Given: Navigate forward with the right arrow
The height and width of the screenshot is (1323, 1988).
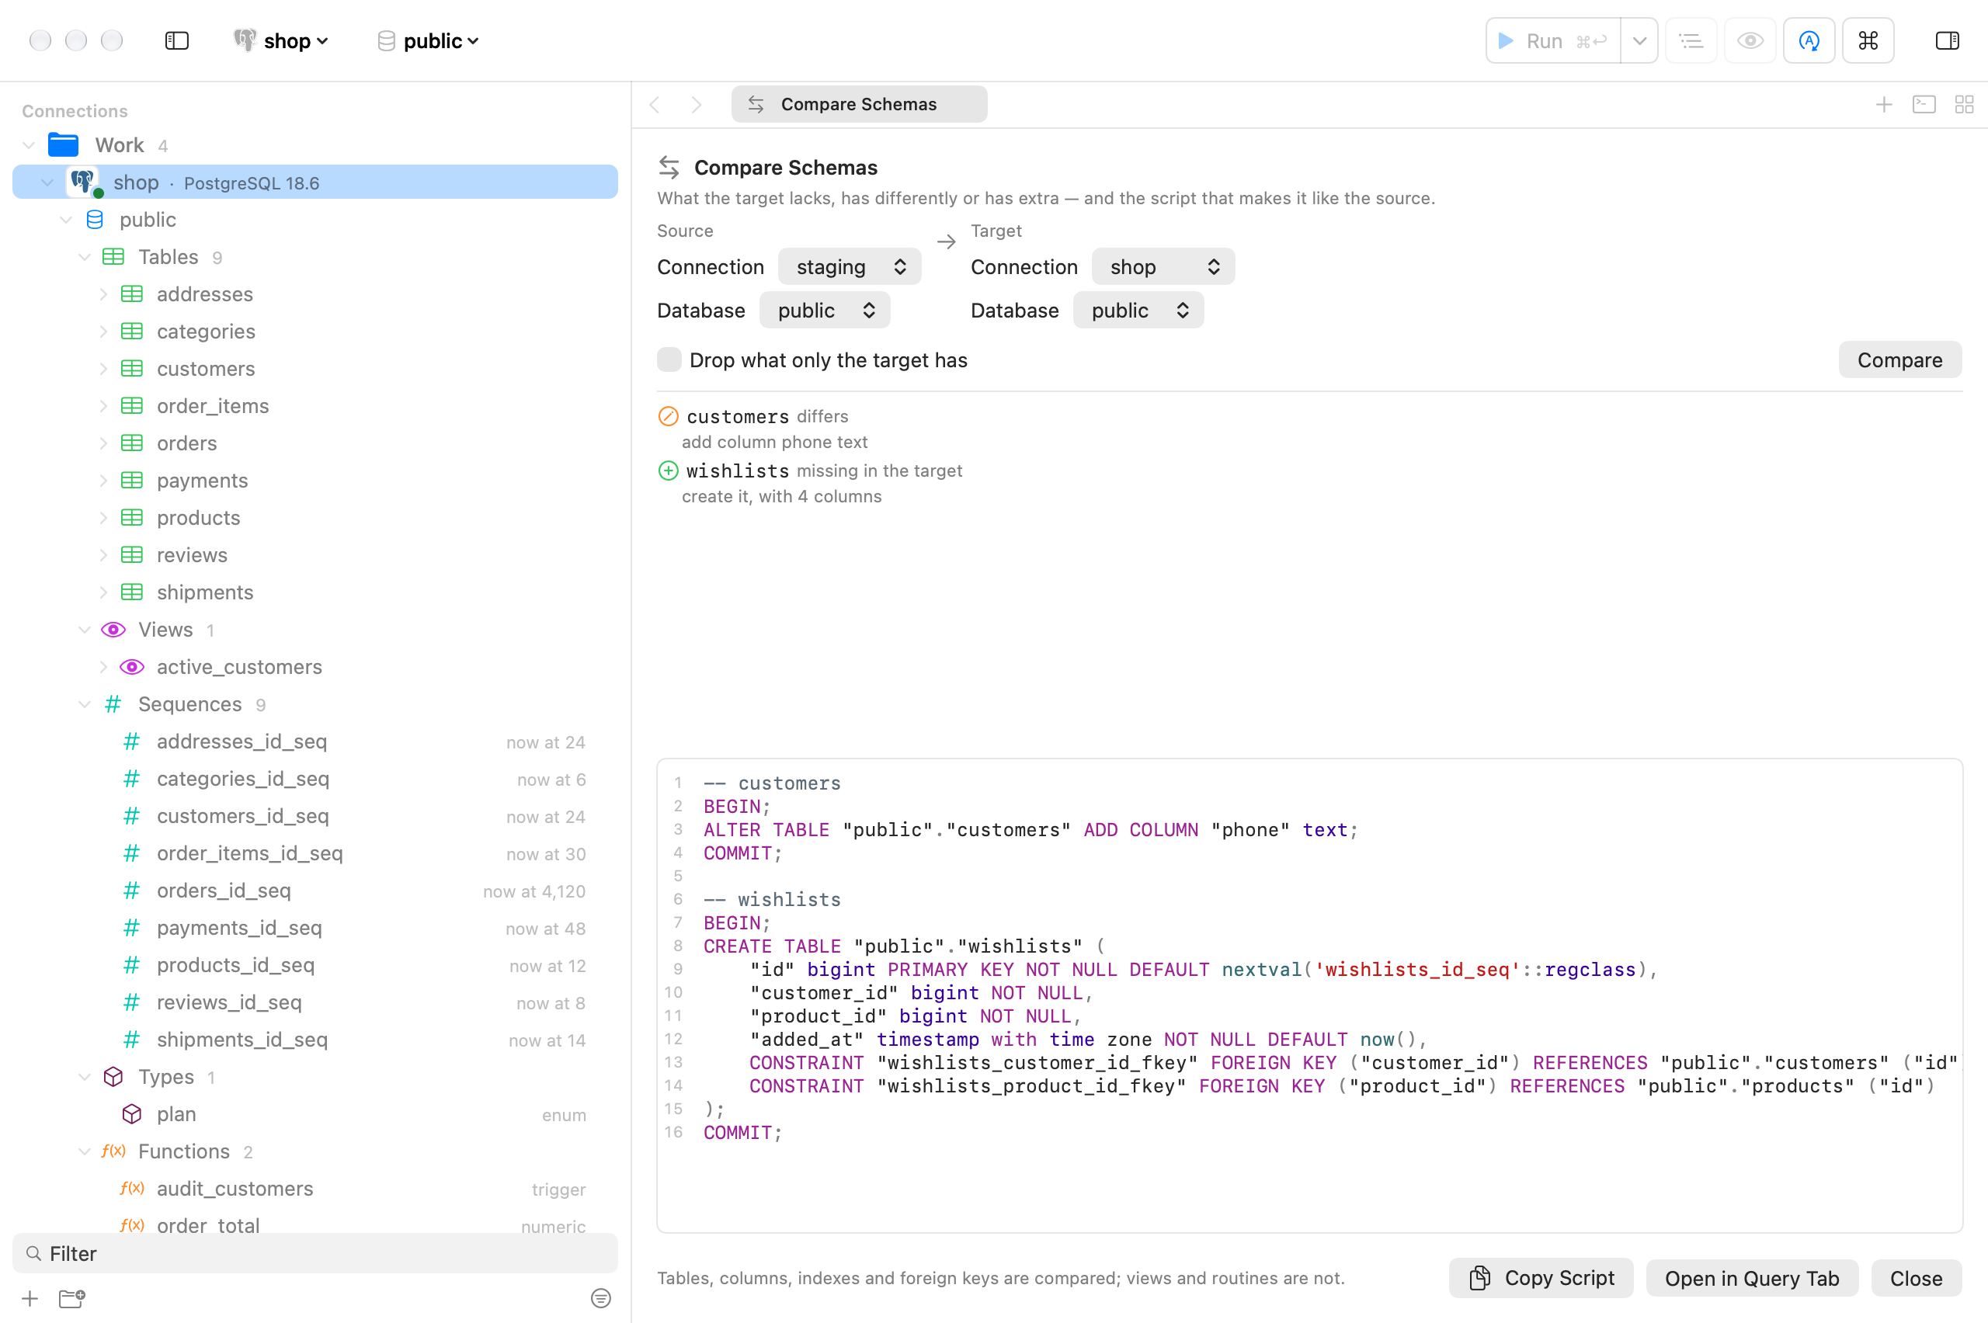Looking at the screenshot, I should click(696, 105).
